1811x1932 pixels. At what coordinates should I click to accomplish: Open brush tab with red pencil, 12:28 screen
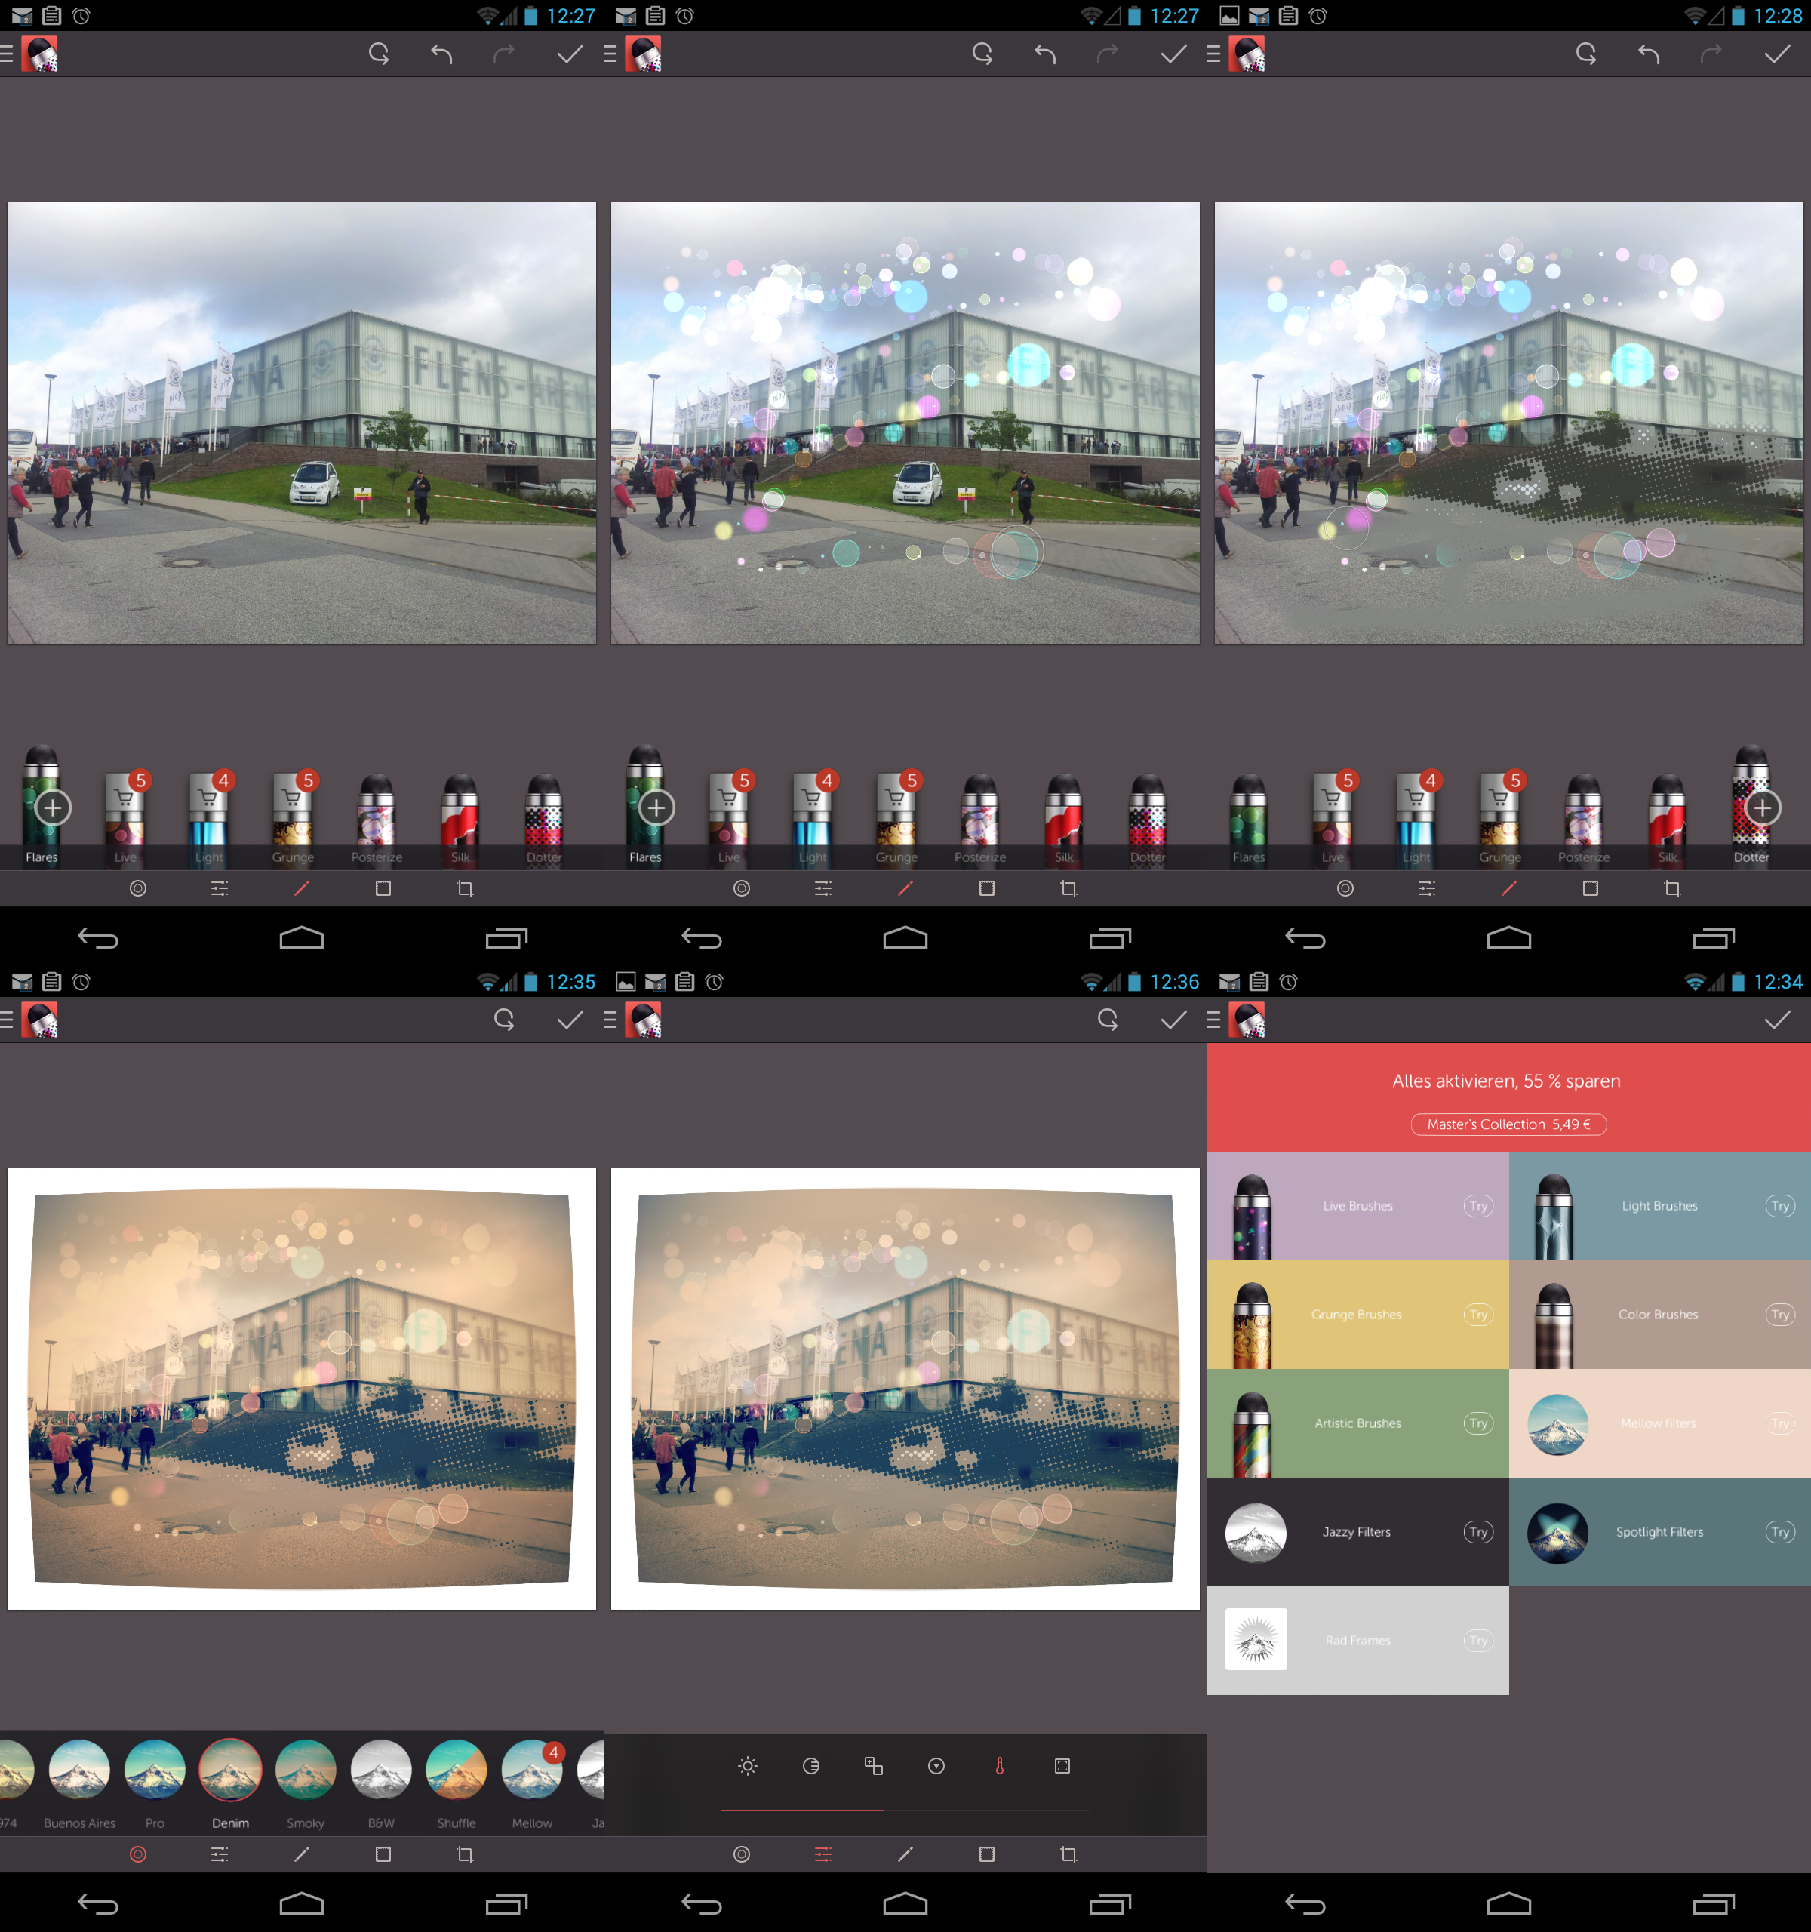click(1508, 888)
